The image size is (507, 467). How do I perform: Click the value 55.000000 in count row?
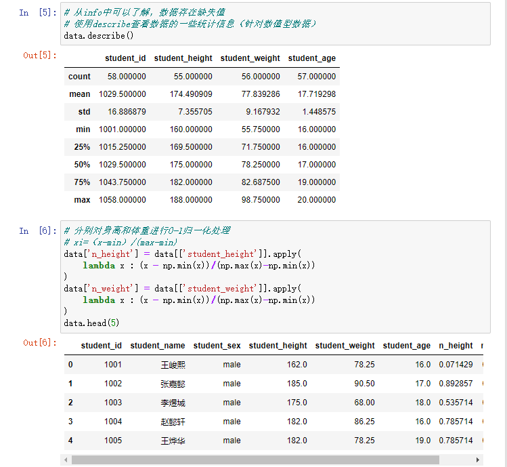[x=193, y=77]
